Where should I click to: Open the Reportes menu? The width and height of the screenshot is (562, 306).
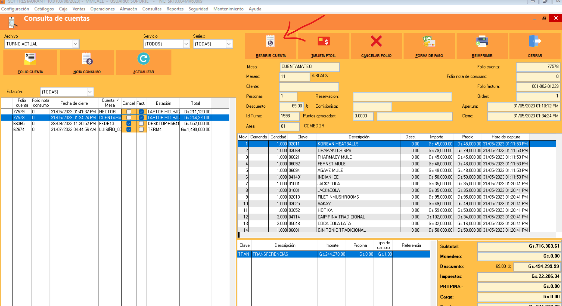pos(175,9)
